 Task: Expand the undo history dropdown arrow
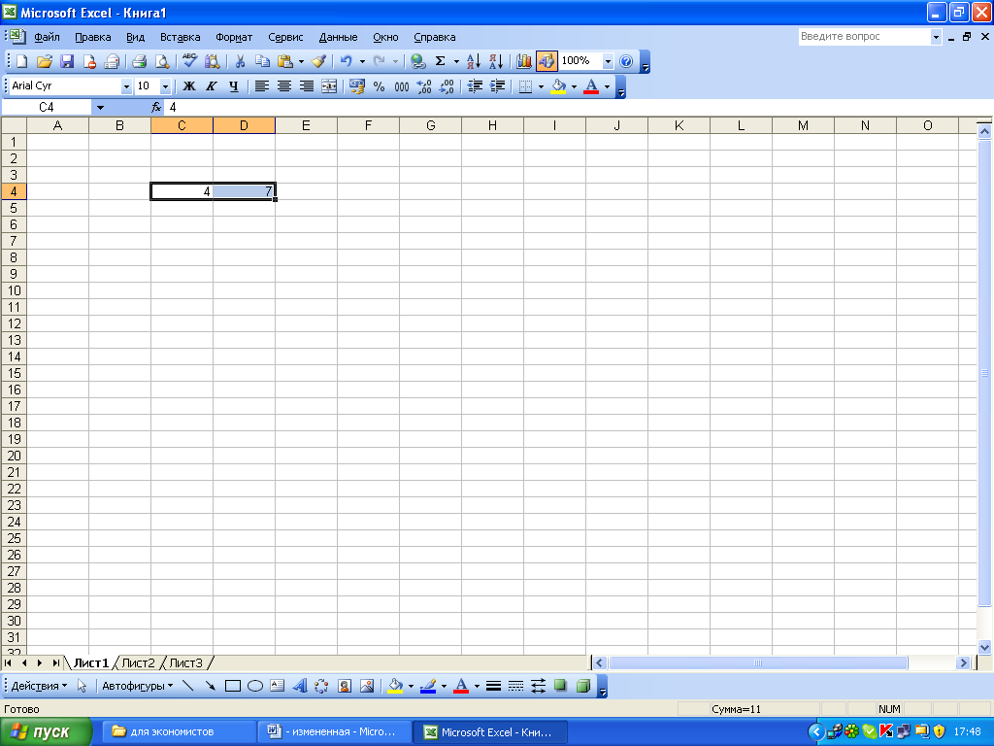[x=363, y=61]
